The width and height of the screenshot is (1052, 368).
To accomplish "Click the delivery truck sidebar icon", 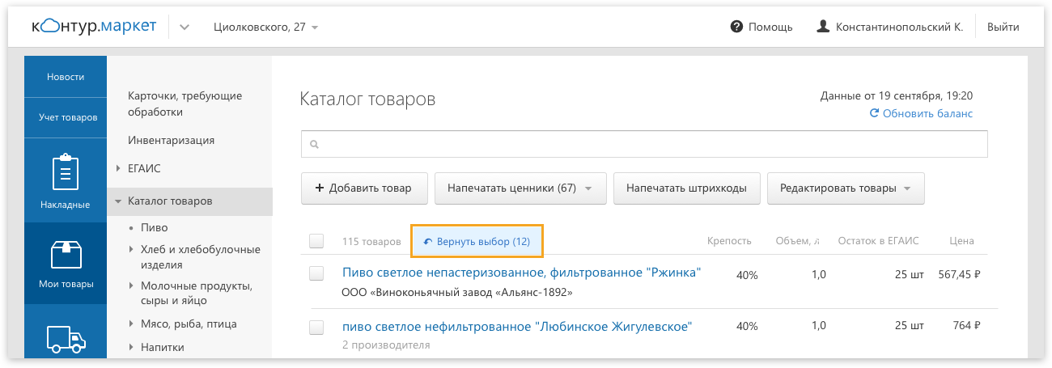I will point(65,340).
